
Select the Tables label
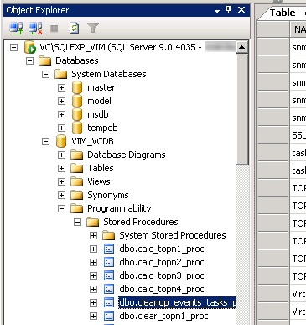point(101,168)
